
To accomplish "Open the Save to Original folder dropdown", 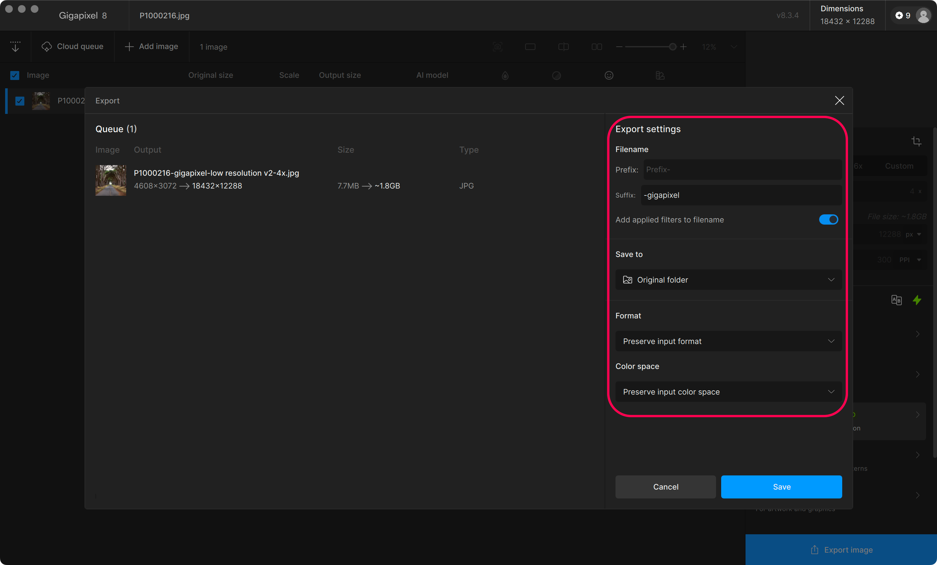I will pyautogui.click(x=728, y=280).
